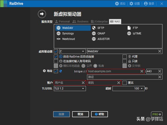
Task: Clear the port 443 field
Action: coord(160,71)
